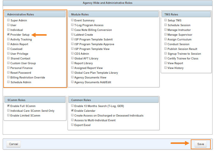The image size is (214, 151).
Task: Enable the View History checkbox
Action: pos(165,68)
